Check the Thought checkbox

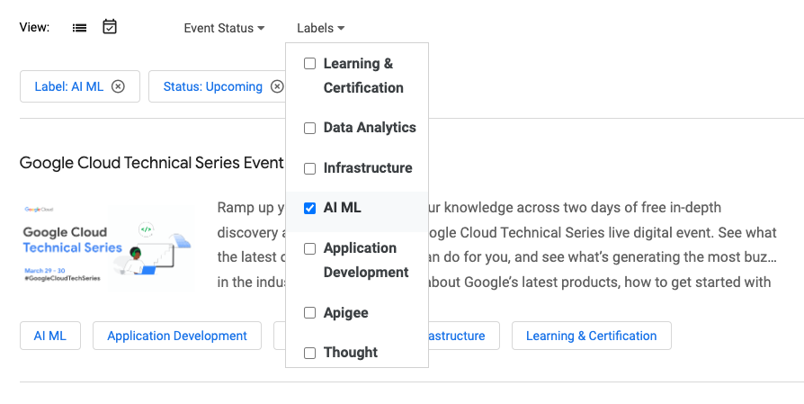pyautogui.click(x=309, y=353)
